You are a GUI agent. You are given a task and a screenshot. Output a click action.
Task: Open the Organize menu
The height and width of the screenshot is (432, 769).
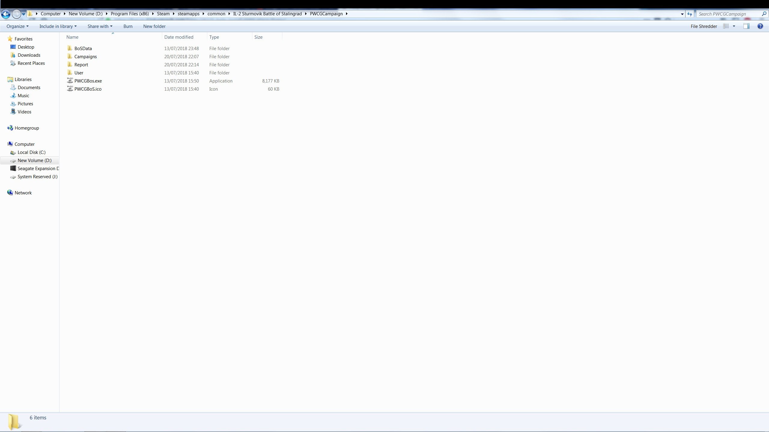(x=17, y=26)
